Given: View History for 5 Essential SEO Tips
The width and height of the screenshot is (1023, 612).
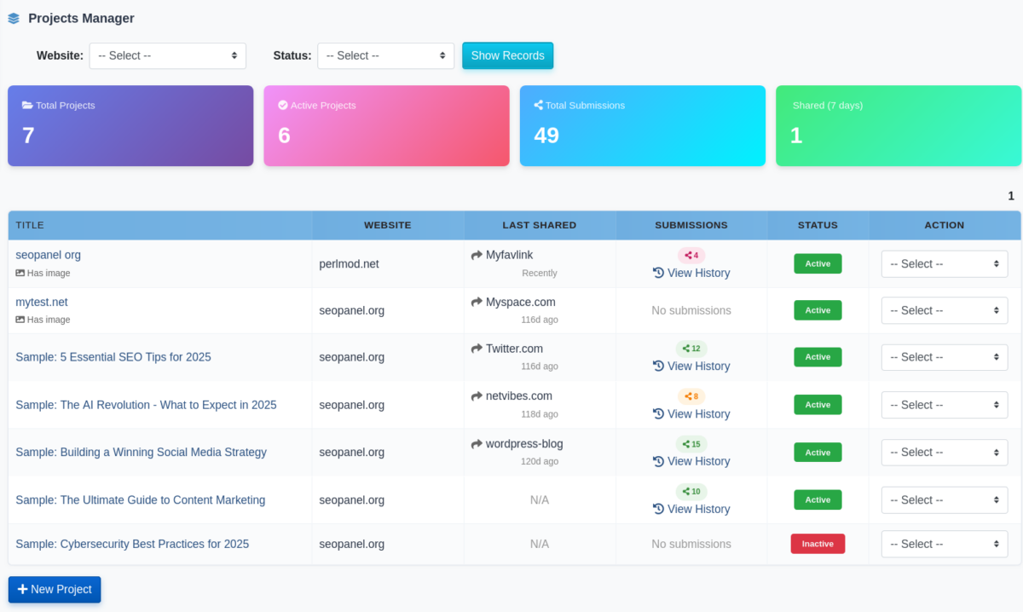Looking at the screenshot, I should [x=691, y=366].
